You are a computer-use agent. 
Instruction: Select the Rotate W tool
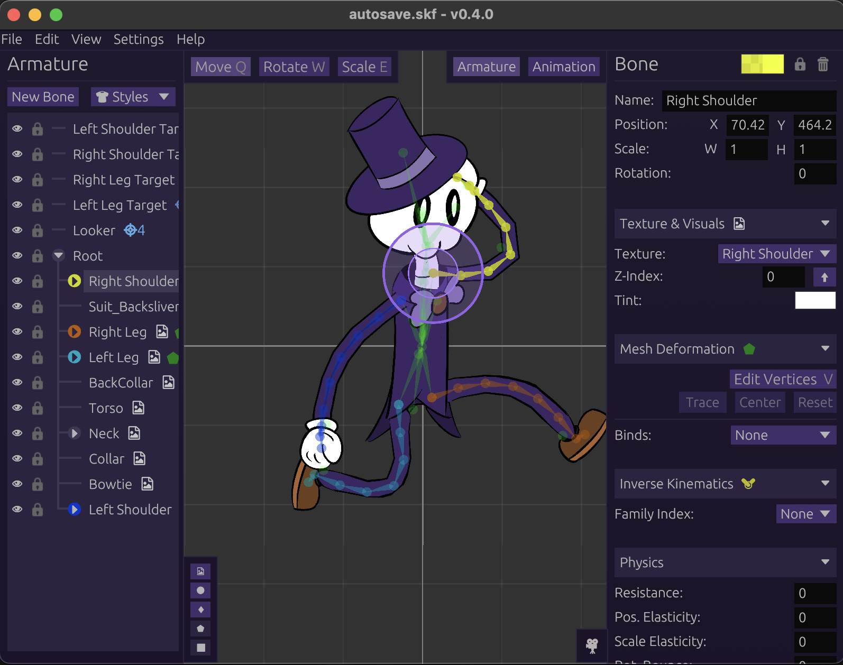294,67
